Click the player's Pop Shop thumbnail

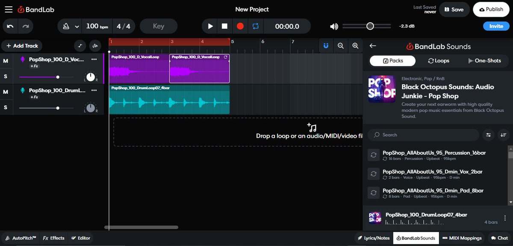click(375, 218)
